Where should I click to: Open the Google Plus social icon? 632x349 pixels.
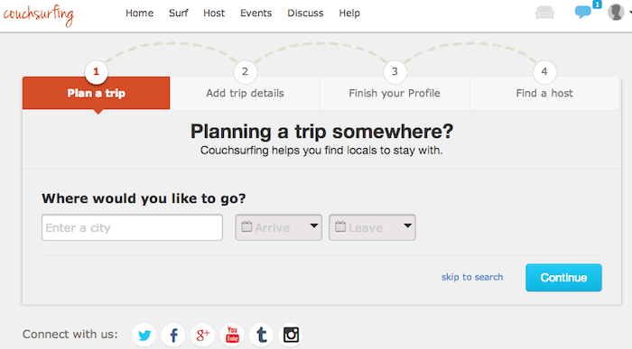(x=203, y=335)
